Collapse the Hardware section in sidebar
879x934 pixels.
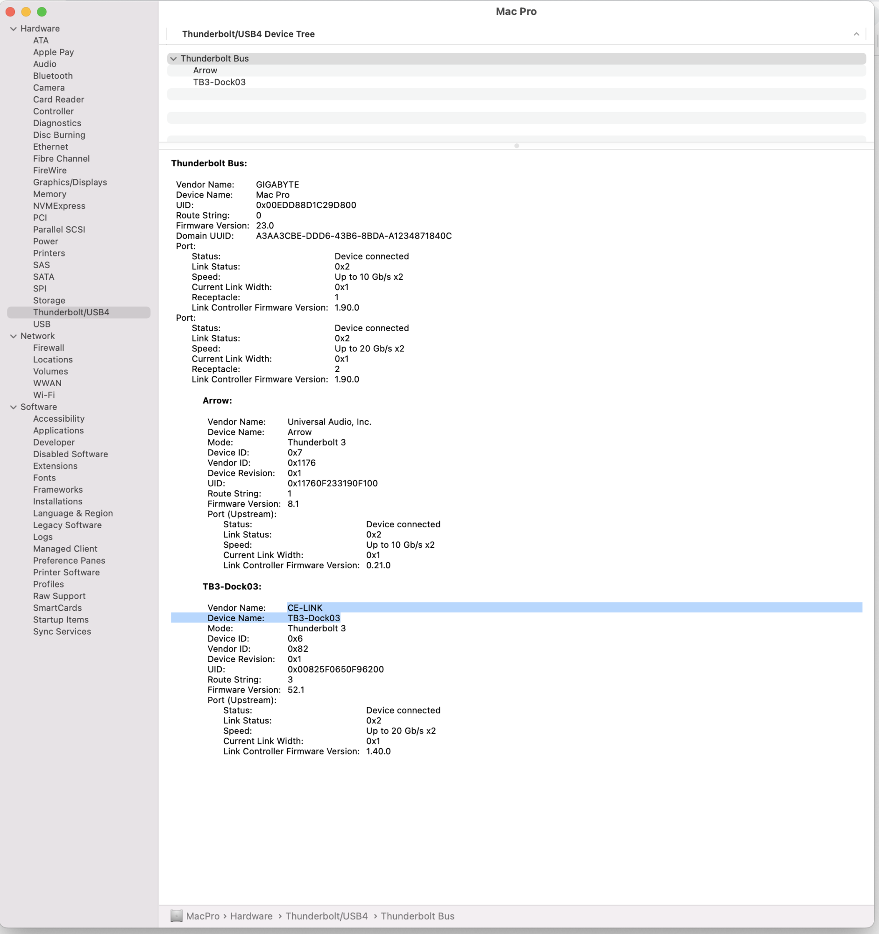point(13,28)
